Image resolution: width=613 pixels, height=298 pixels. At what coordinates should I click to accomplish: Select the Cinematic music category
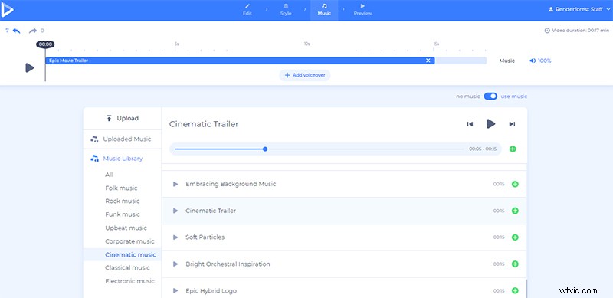click(x=123, y=254)
